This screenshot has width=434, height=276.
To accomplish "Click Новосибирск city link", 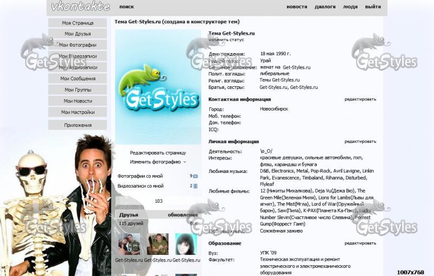I will pos(274,109).
